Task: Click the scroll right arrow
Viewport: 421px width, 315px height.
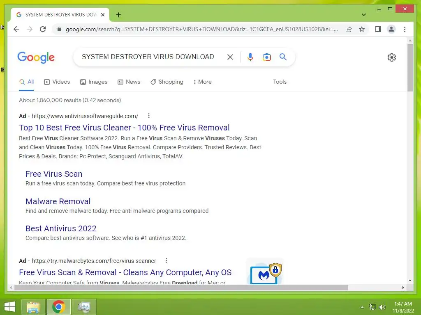Action: [403, 288]
